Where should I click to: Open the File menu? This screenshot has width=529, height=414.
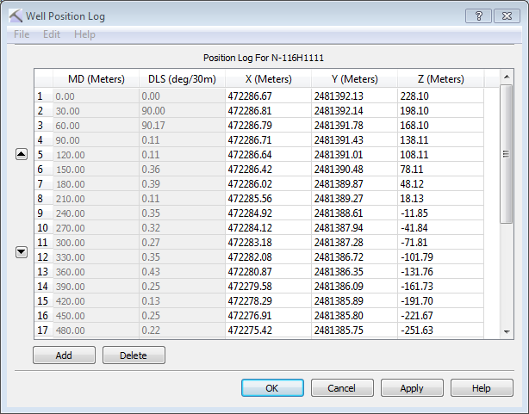[22, 34]
